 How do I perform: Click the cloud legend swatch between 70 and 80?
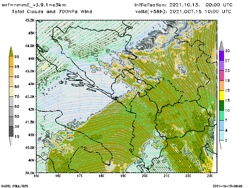click(x=11, y=92)
